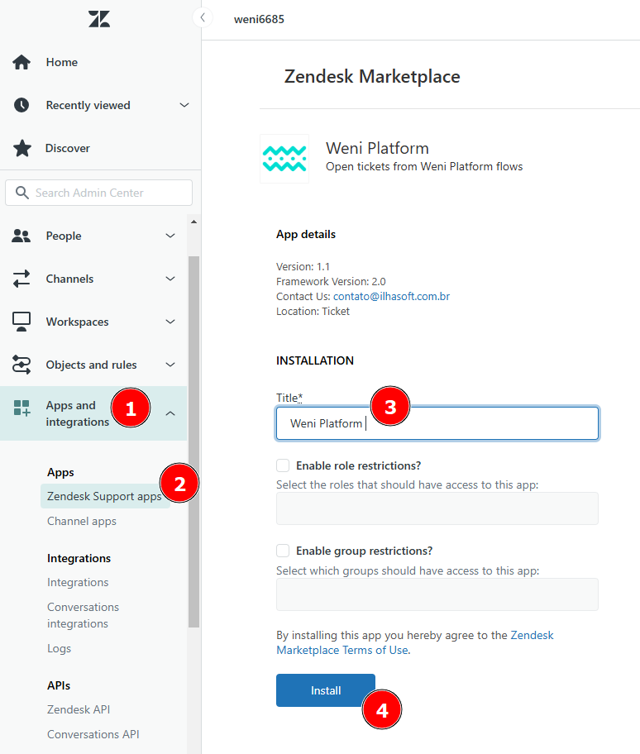Viewport: 640px width, 754px height.
Task: Click the Zendesk logo icon
Action: [x=99, y=19]
